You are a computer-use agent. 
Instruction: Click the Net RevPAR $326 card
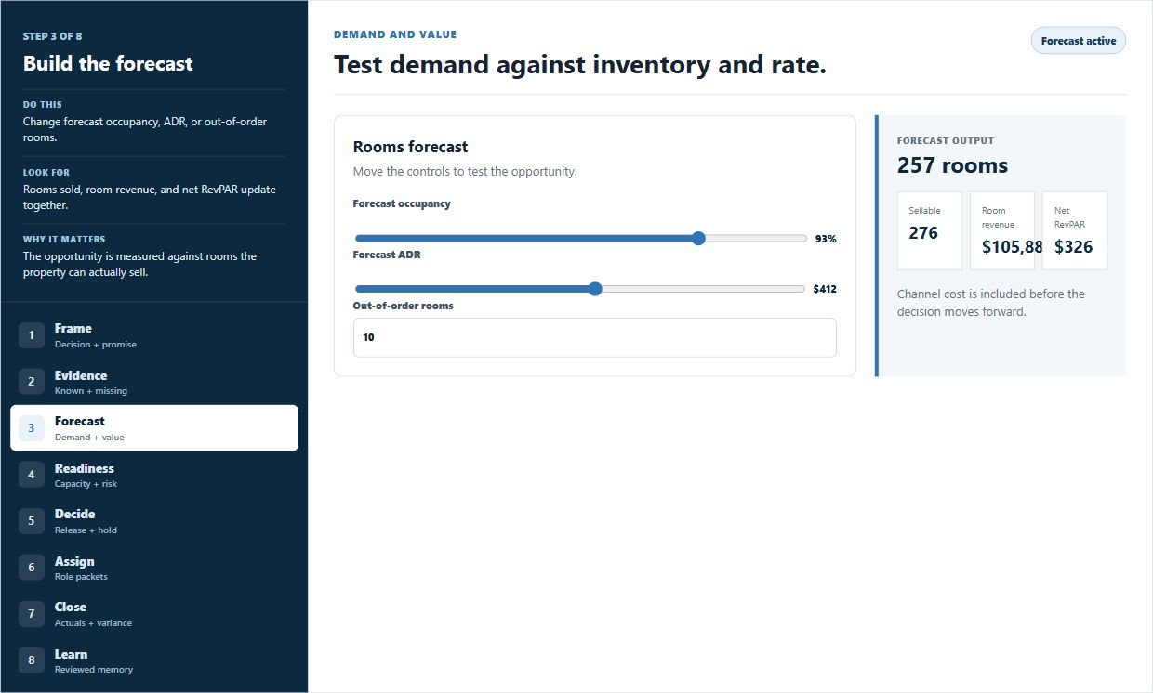click(x=1075, y=230)
